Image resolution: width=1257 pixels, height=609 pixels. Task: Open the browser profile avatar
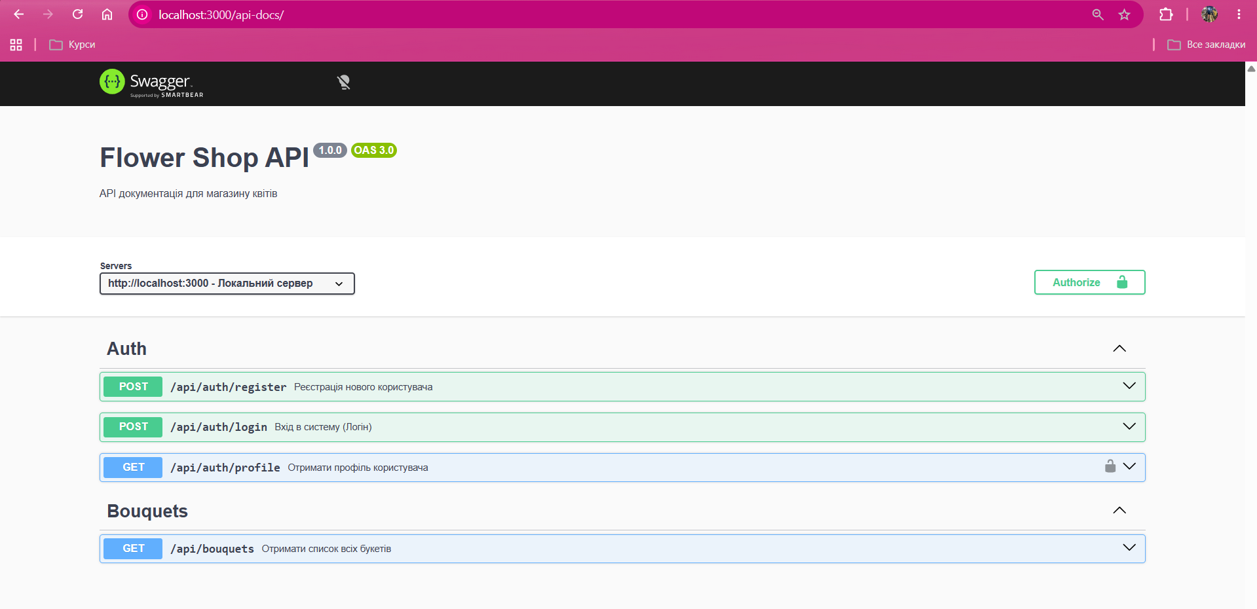(1209, 14)
